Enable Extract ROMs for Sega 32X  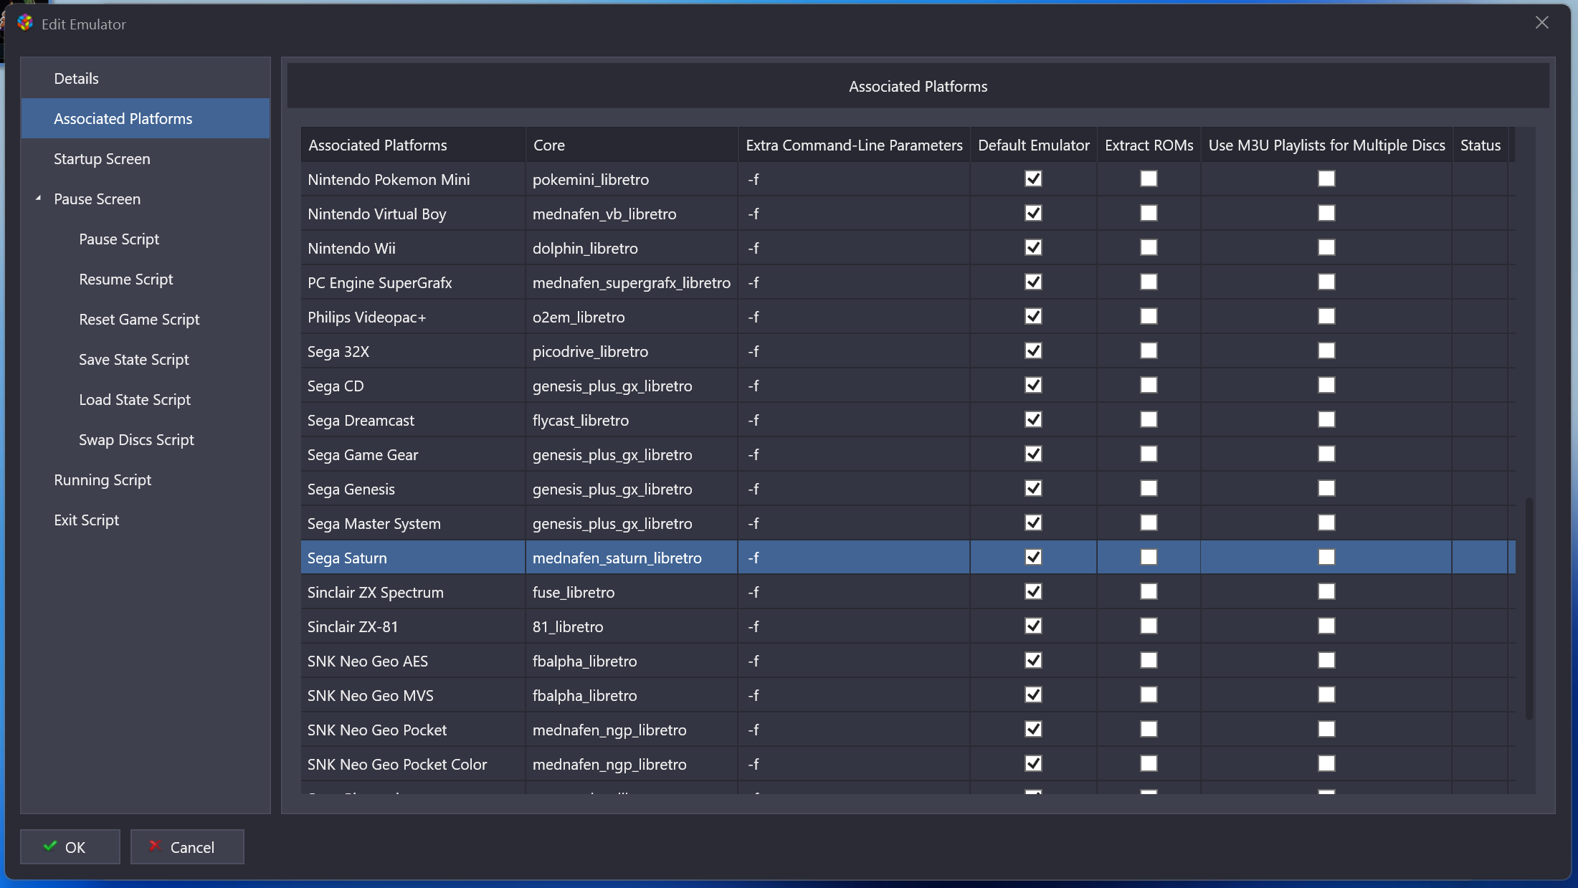[1149, 350]
